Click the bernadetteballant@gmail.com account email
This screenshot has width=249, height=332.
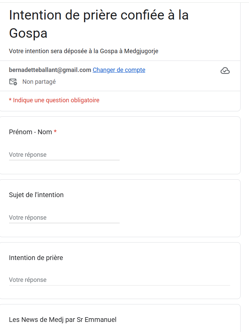(x=50, y=70)
